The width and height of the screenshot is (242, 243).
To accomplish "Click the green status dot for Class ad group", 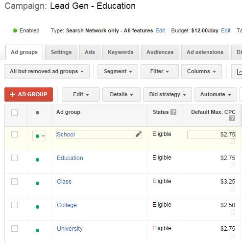I will tap(37, 183).
